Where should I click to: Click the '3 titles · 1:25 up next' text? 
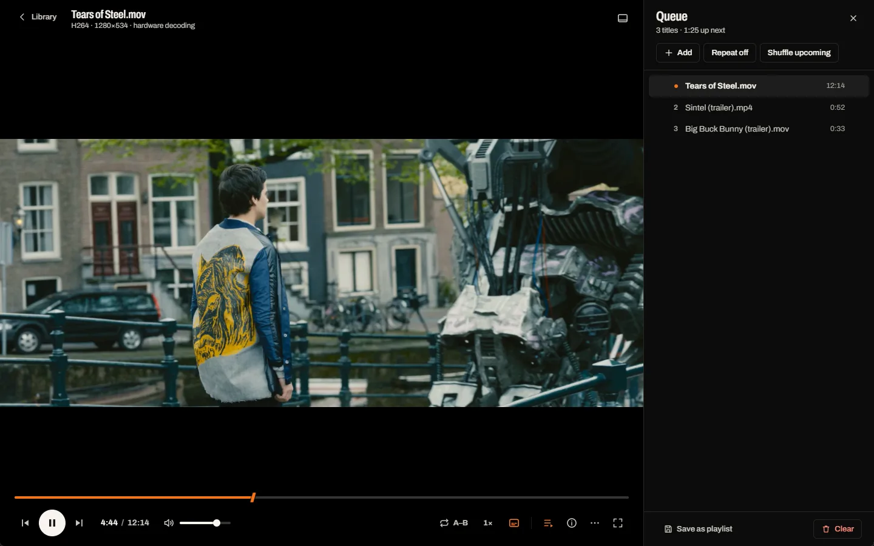point(691,30)
